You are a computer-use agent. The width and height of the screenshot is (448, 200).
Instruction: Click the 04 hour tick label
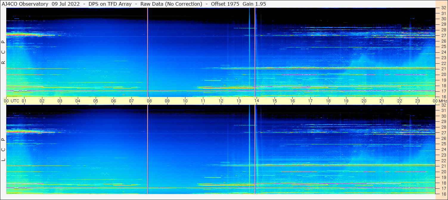[78, 101]
